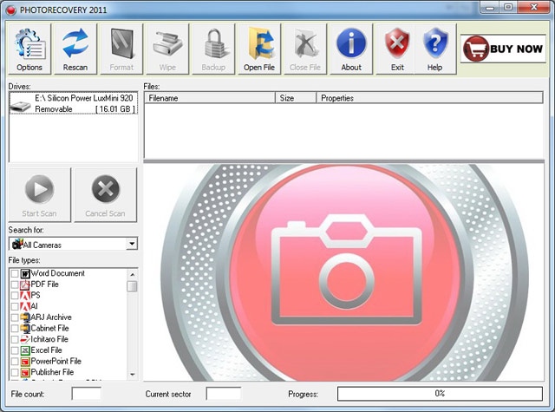Click the Open File folder icon
This screenshot has width=555, height=412.
click(x=259, y=44)
